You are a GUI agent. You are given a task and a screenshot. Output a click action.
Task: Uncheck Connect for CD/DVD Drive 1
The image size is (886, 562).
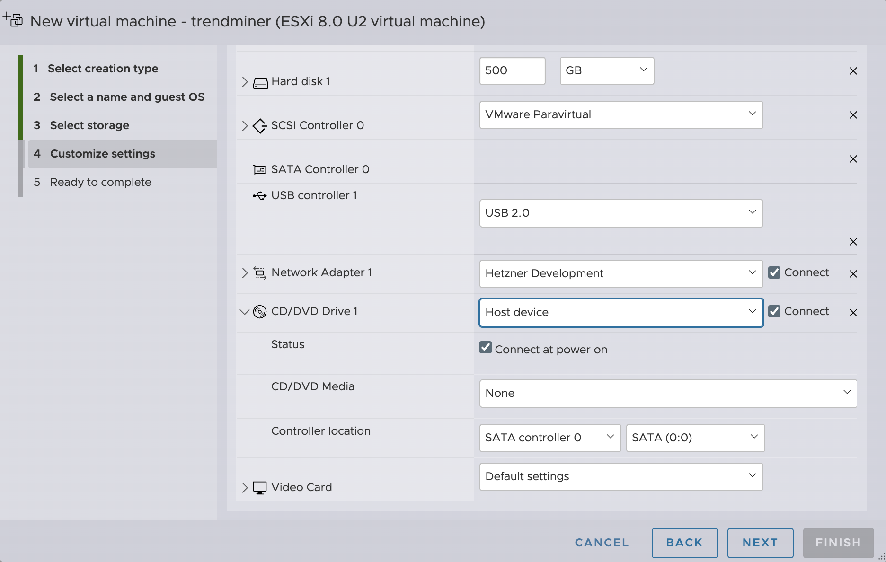pyautogui.click(x=774, y=311)
